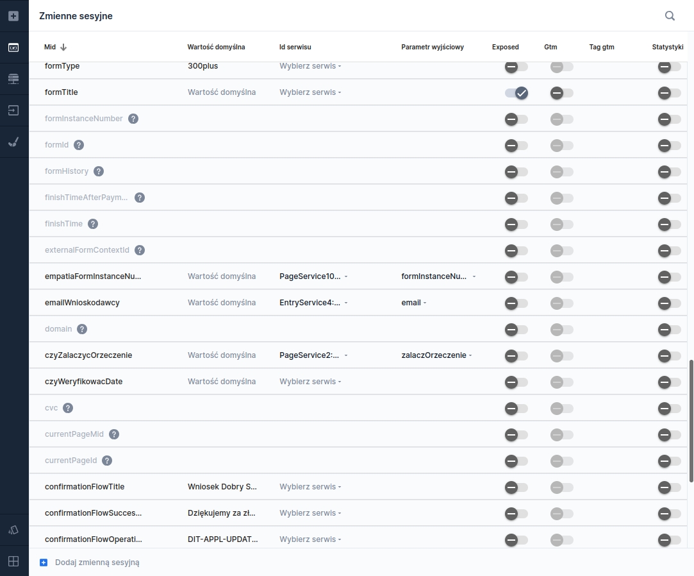Open service dropdown for formTitle row

click(310, 92)
